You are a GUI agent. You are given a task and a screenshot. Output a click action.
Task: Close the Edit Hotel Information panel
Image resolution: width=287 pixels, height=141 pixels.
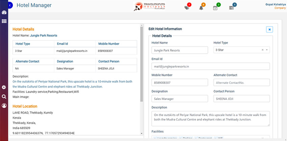(269, 30)
